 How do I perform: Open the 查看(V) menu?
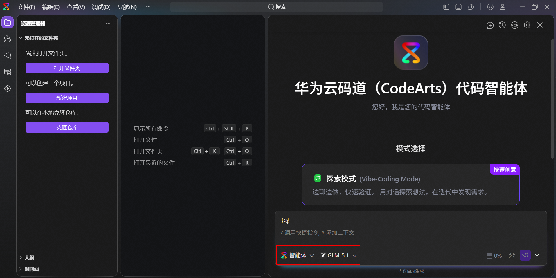pos(76,7)
